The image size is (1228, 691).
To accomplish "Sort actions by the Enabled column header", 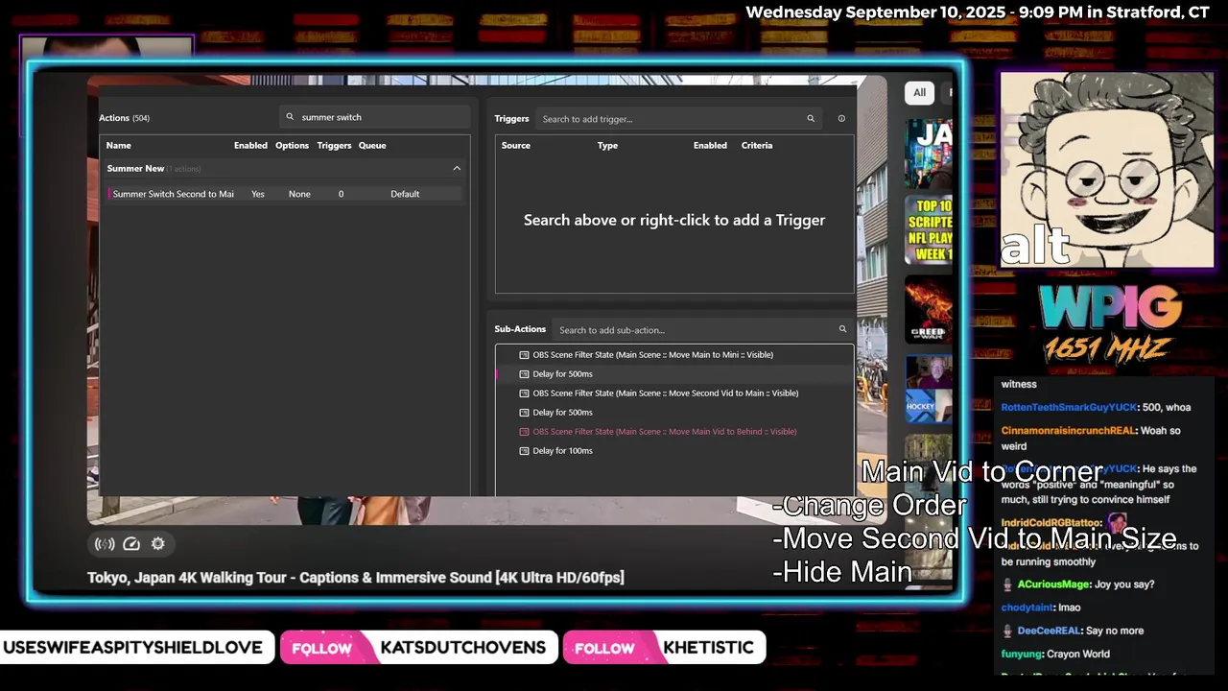I will click(x=250, y=146).
